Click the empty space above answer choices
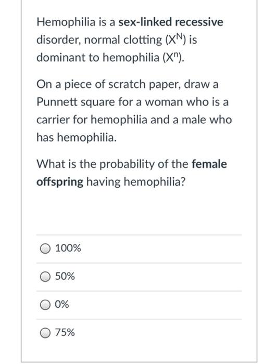Image resolution: width=263 pixels, height=364 pixels. tap(139, 211)
